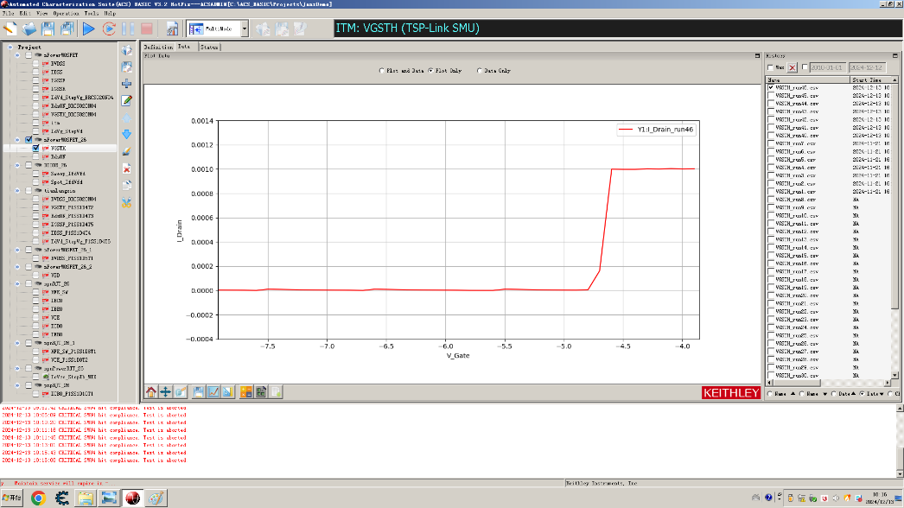Image resolution: width=904 pixels, height=508 pixels.
Task: Collapse the nPowerMOSFET_26 tree node
Action: (x=19, y=137)
